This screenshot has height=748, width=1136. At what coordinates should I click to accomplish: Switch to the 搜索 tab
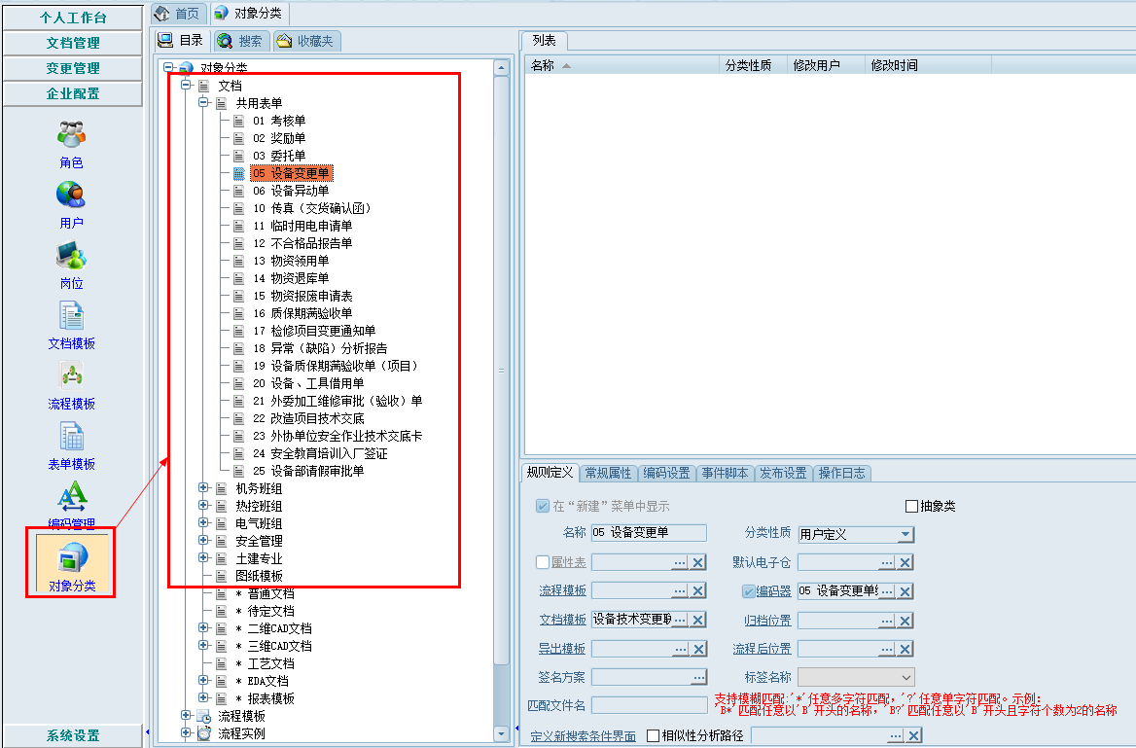point(240,41)
